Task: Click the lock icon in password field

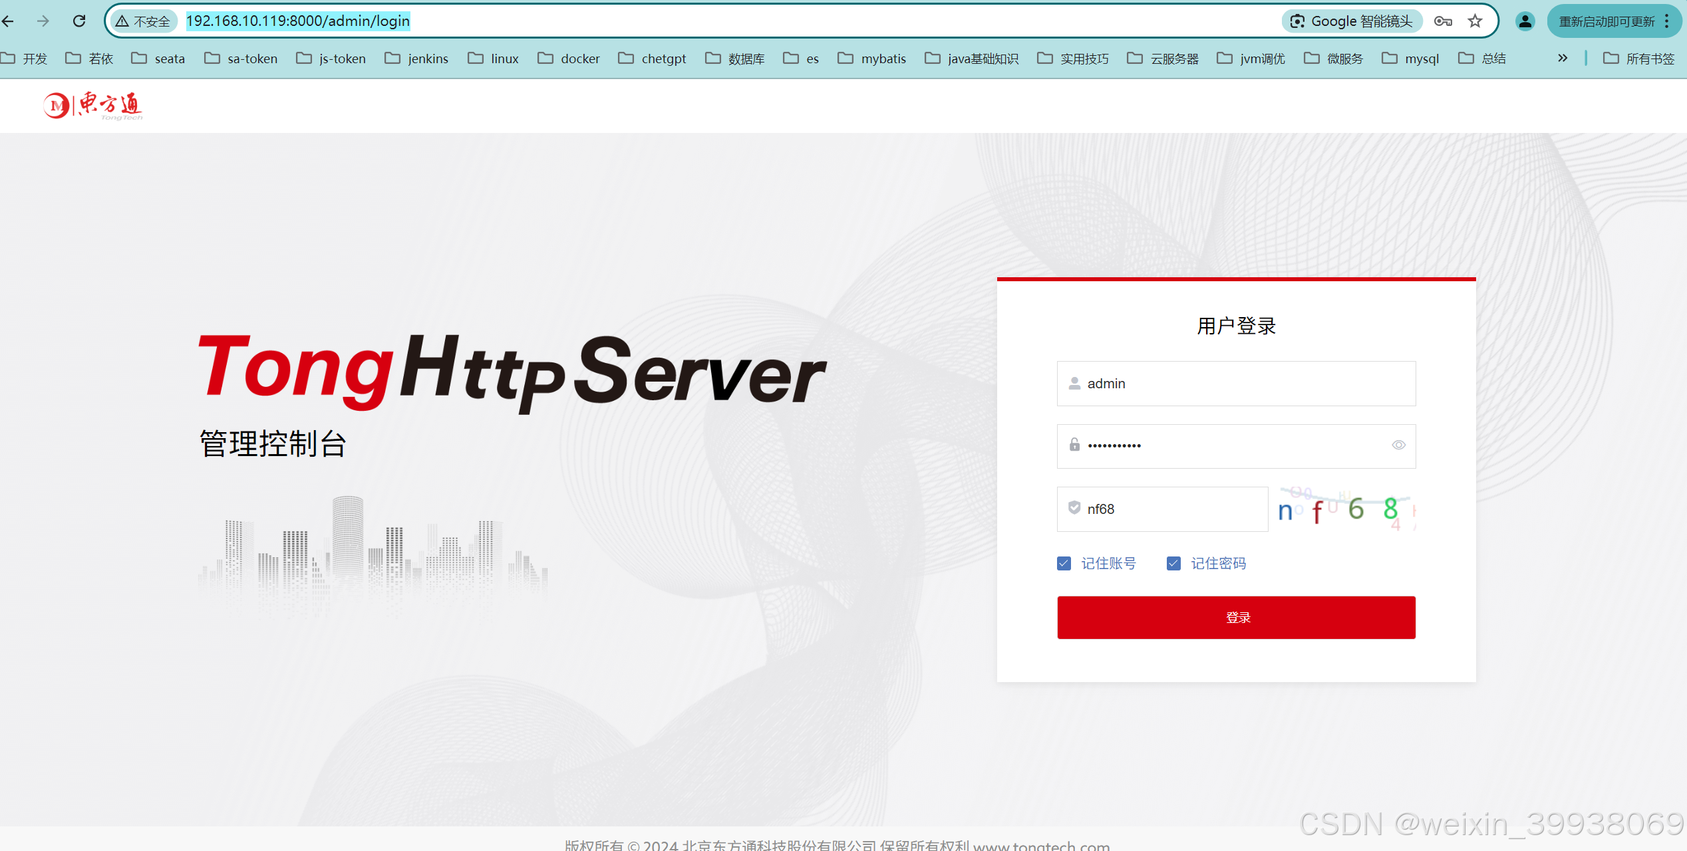Action: click(x=1074, y=445)
